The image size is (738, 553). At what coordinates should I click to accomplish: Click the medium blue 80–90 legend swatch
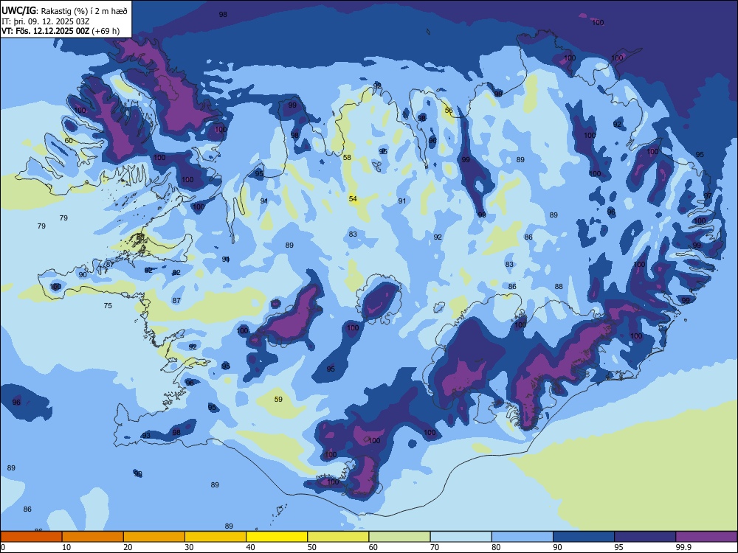(x=523, y=537)
